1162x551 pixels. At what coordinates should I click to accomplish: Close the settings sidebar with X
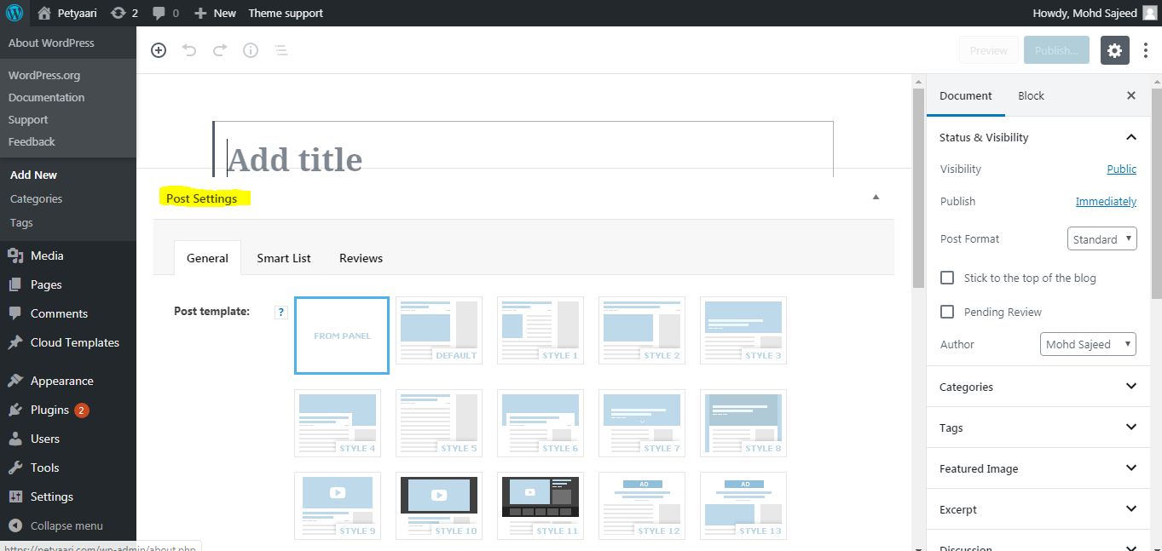[1131, 95]
